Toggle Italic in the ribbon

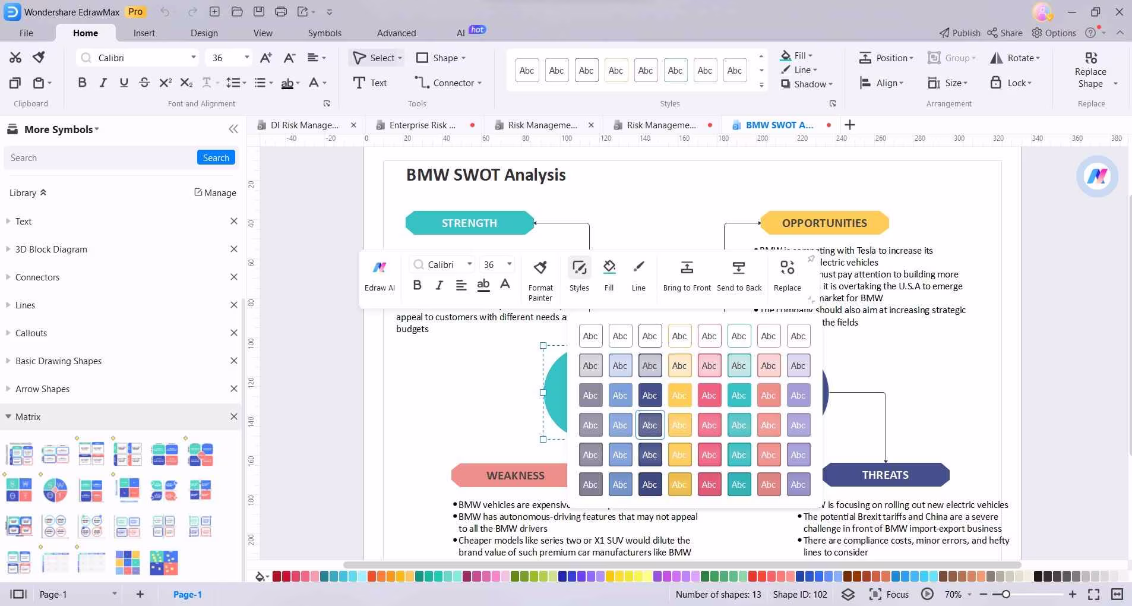(103, 83)
